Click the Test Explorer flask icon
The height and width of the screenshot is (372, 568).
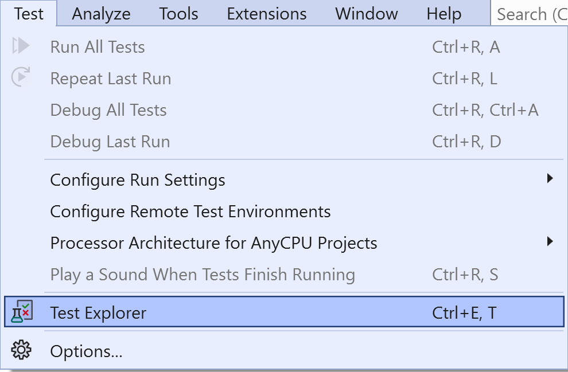click(x=22, y=312)
